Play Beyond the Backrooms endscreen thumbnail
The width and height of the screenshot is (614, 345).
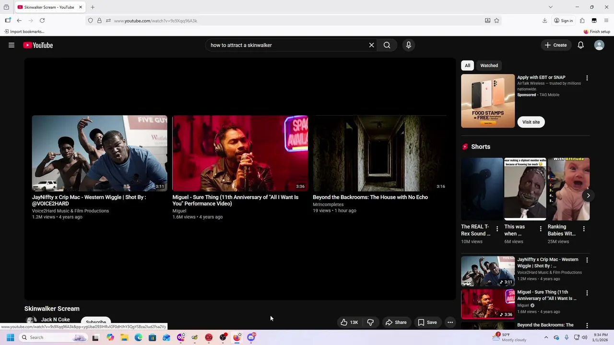tap(380, 153)
